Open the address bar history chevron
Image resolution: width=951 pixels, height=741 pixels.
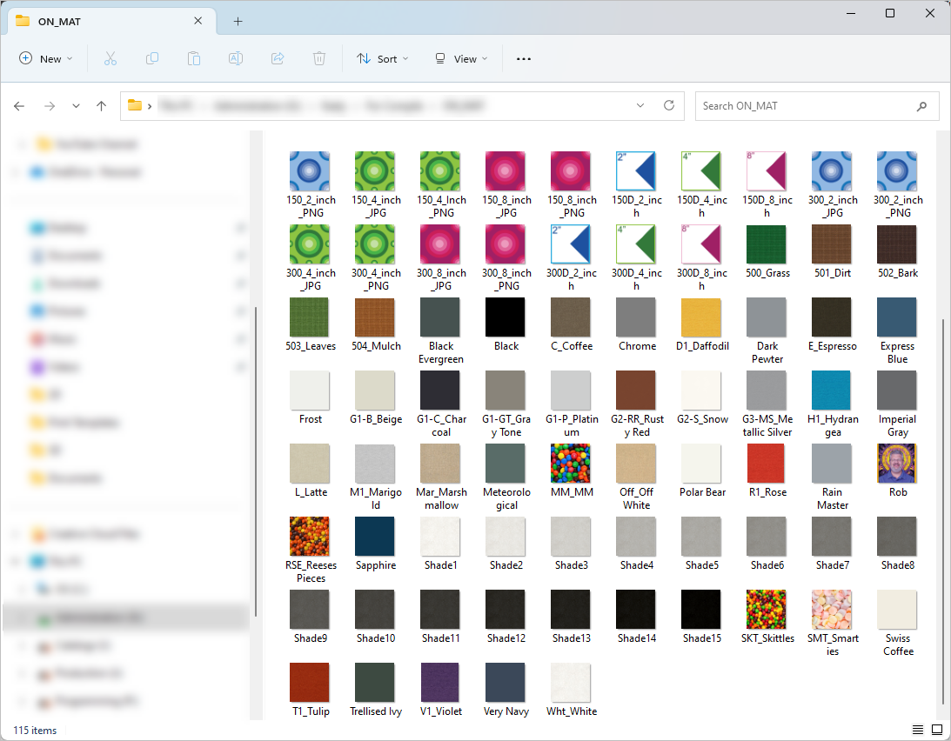pyautogui.click(x=640, y=104)
